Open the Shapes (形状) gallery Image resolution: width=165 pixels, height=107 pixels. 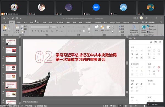[x=97, y=27]
